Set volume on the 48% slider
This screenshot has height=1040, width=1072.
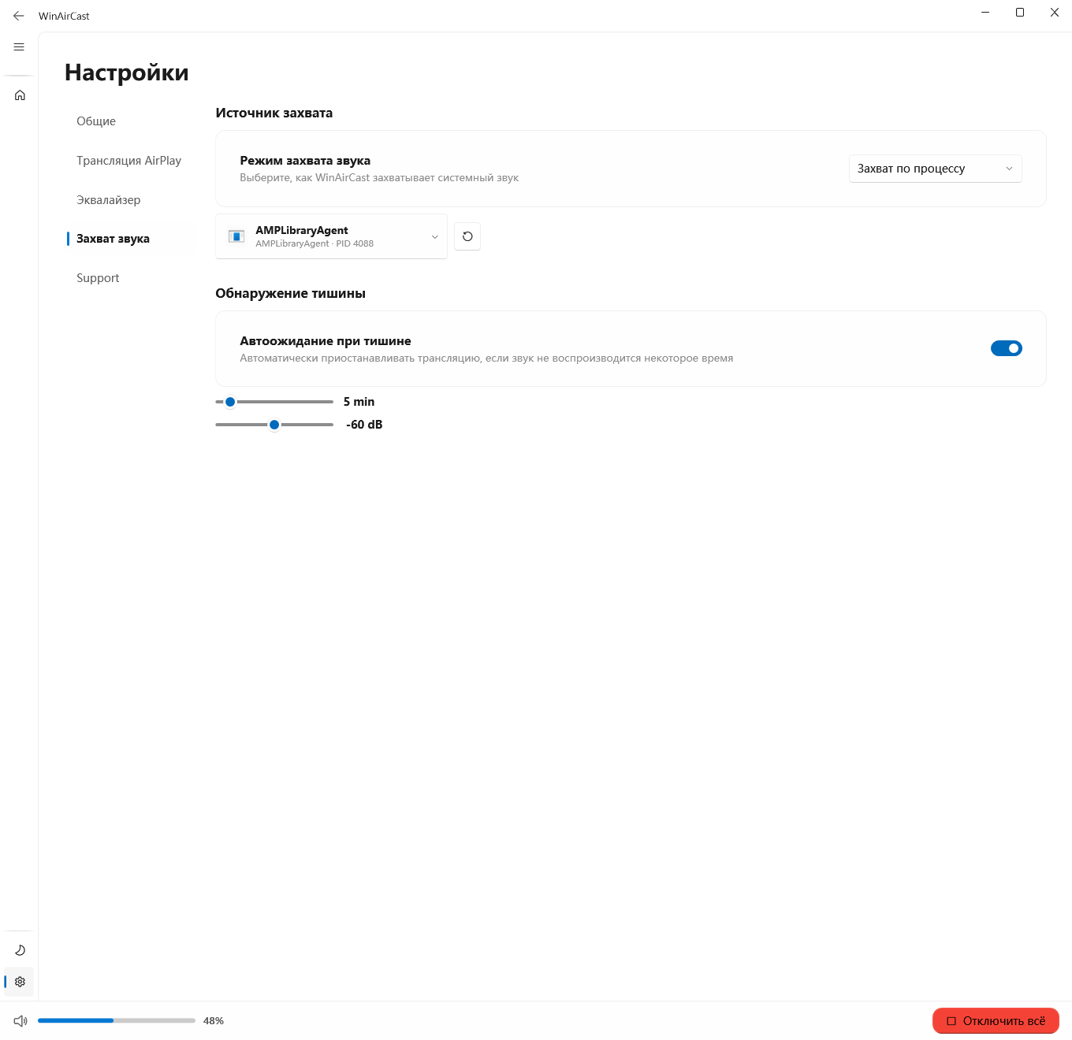click(x=117, y=1020)
